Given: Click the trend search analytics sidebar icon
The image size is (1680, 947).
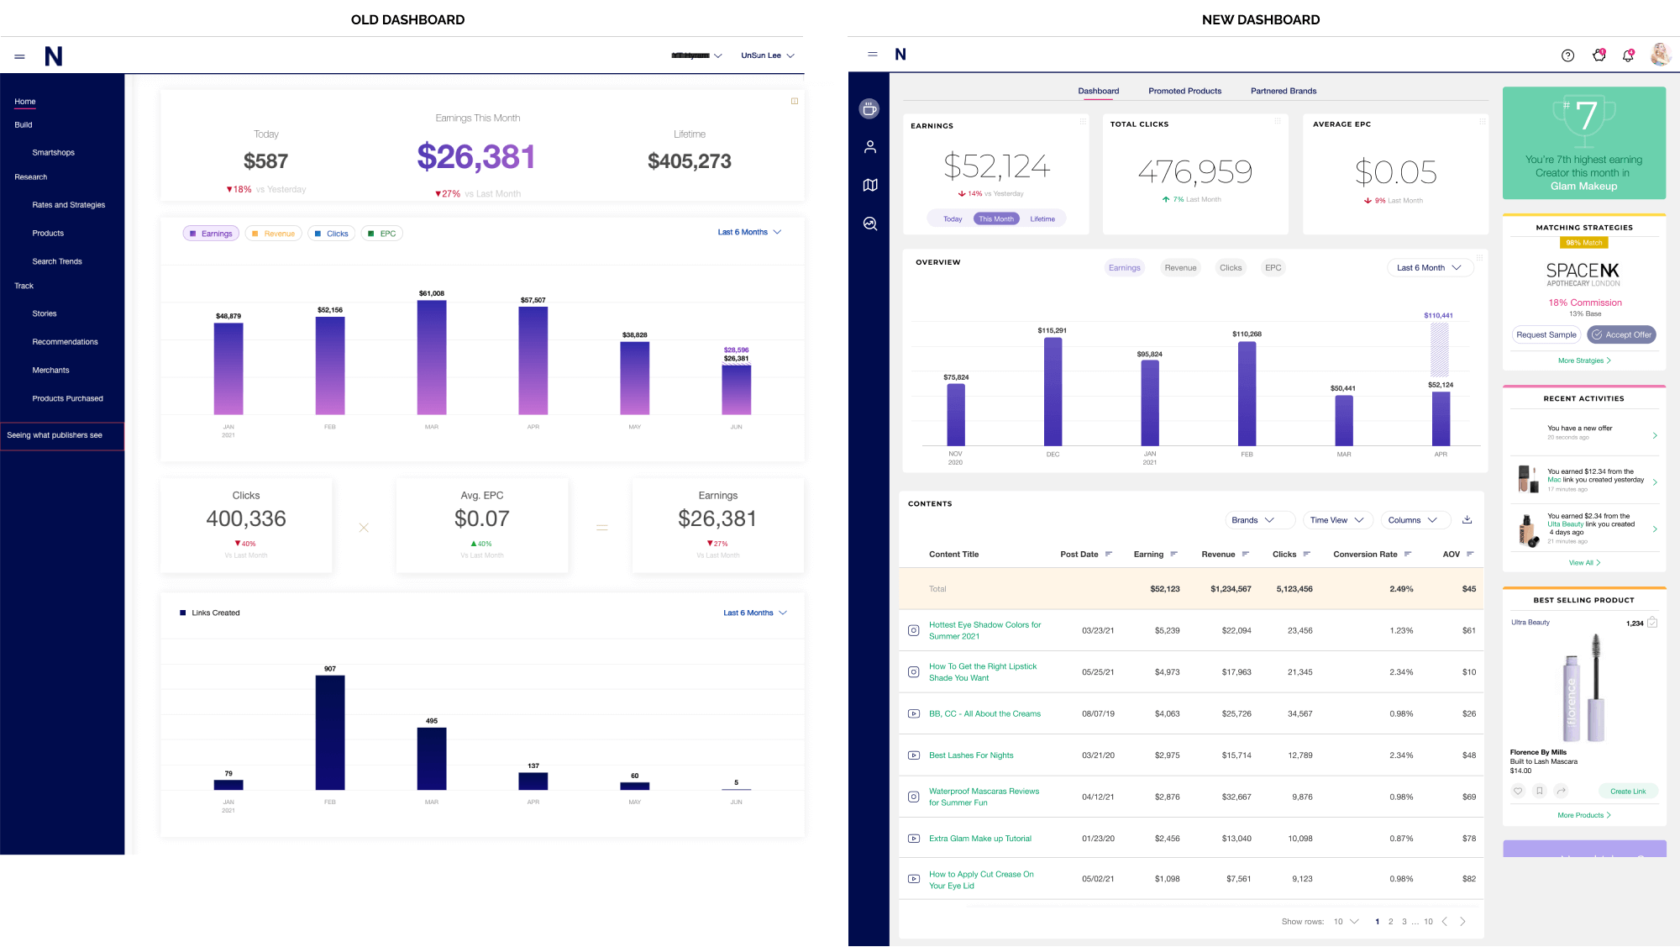Looking at the screenshot, I should (869, 224).
